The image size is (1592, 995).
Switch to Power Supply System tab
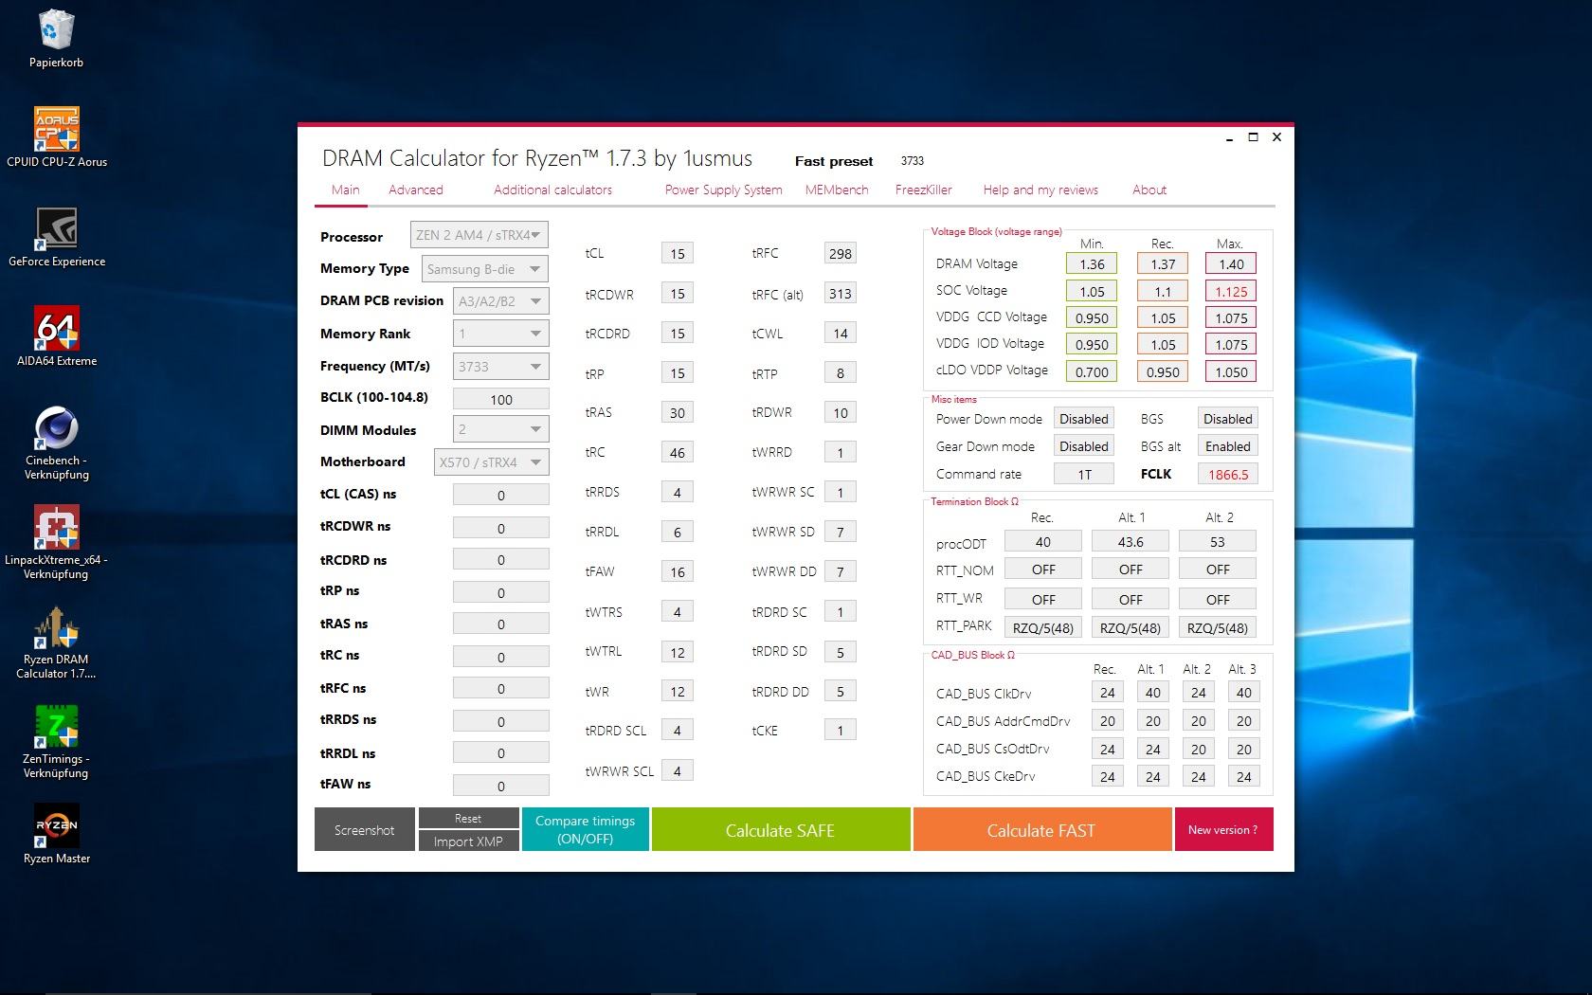click(x=723, y=190)
